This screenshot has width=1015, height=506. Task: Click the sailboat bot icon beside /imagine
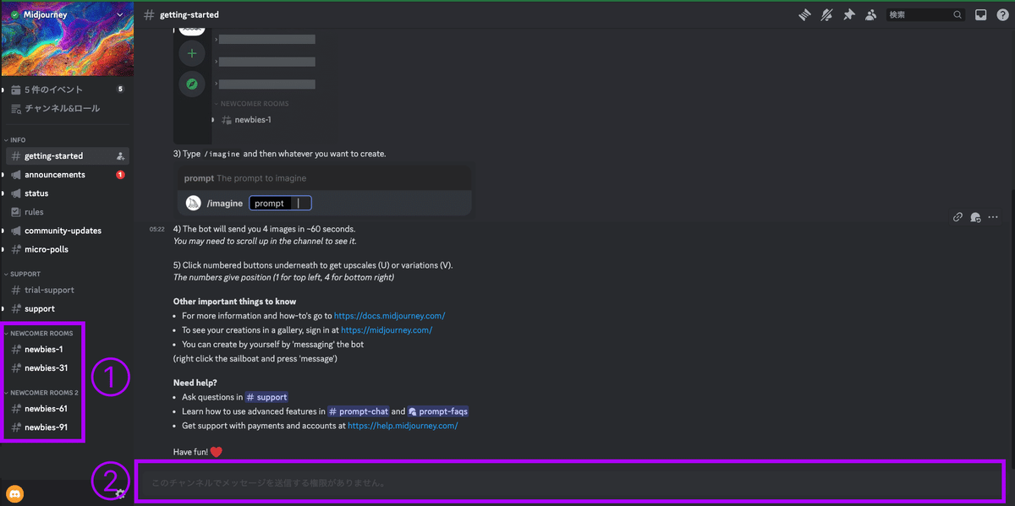pyautogui.click(x=193, y=203)
